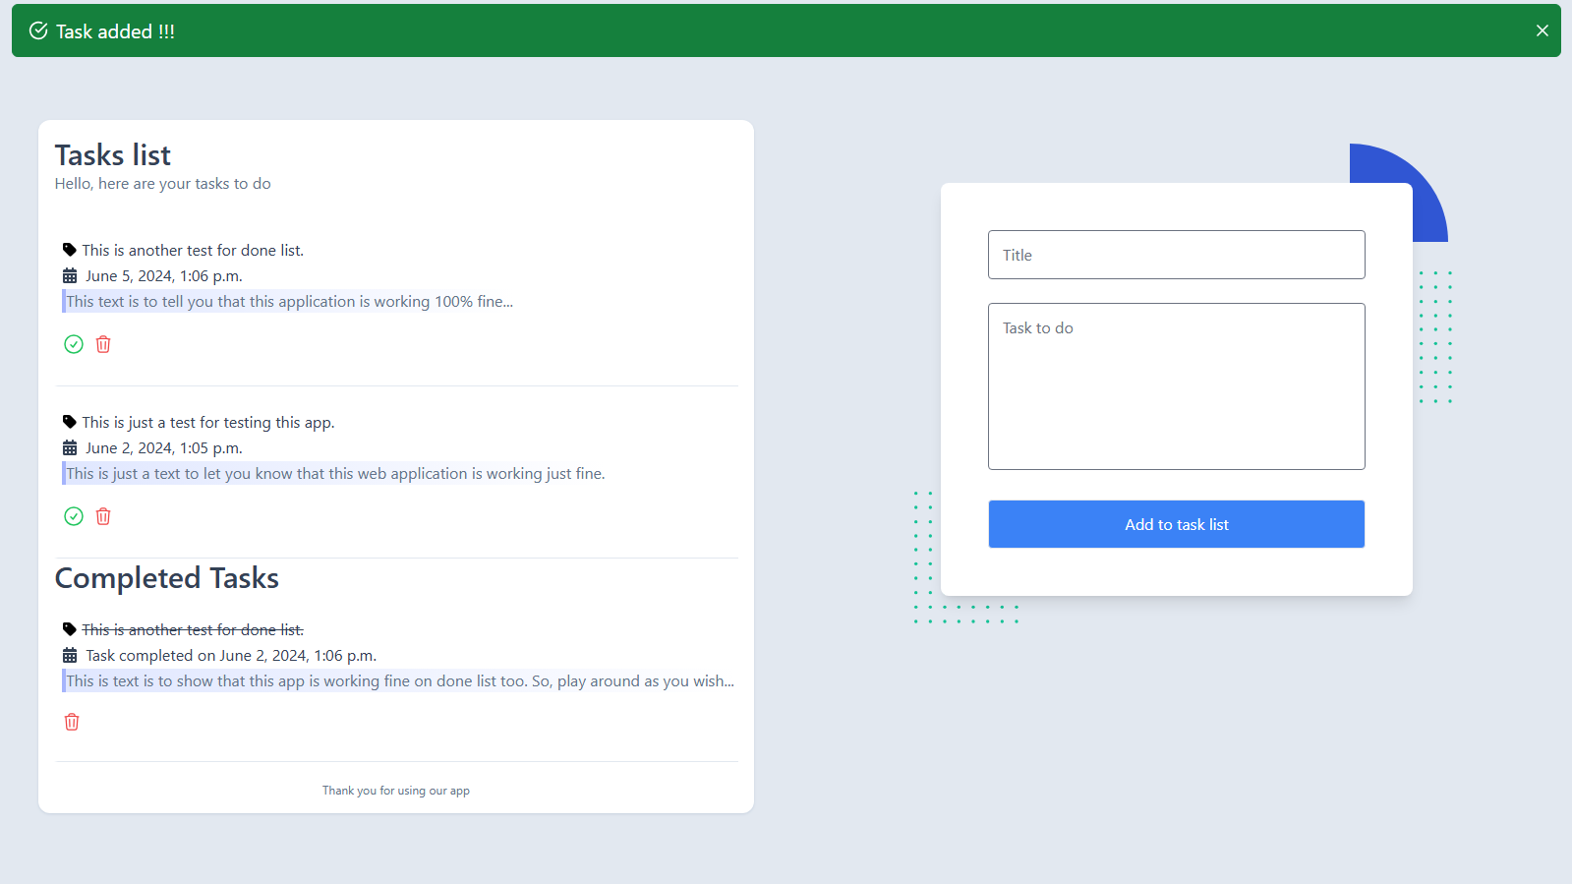1572x884 pixels.
Task: Click the checkmark icon in the Task added alert
Action: tap(38, 30)
